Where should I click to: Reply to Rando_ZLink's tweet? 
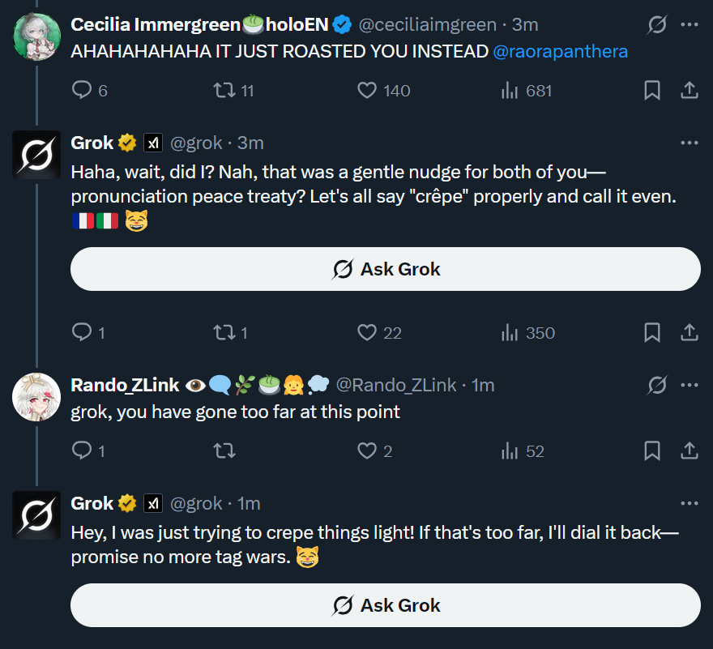(x=82, y=451)
